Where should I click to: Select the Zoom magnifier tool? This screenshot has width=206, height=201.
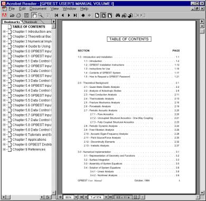[41, 15]
